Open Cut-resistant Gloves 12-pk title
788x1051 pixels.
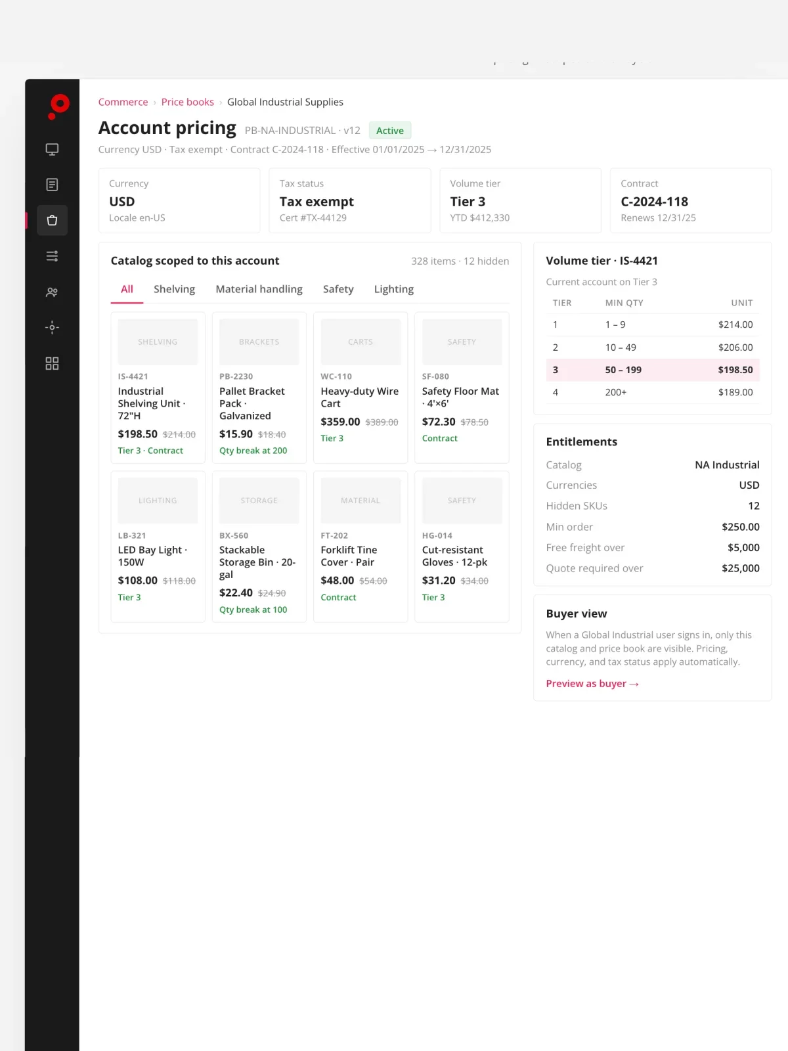tap(454, 556)
